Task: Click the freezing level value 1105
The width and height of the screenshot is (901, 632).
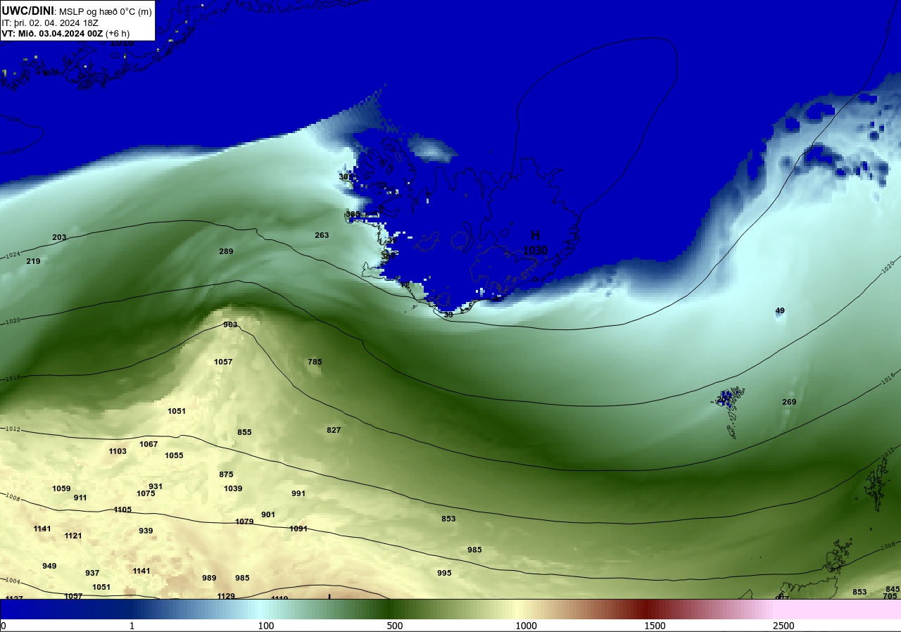Action: click(122, 510)
